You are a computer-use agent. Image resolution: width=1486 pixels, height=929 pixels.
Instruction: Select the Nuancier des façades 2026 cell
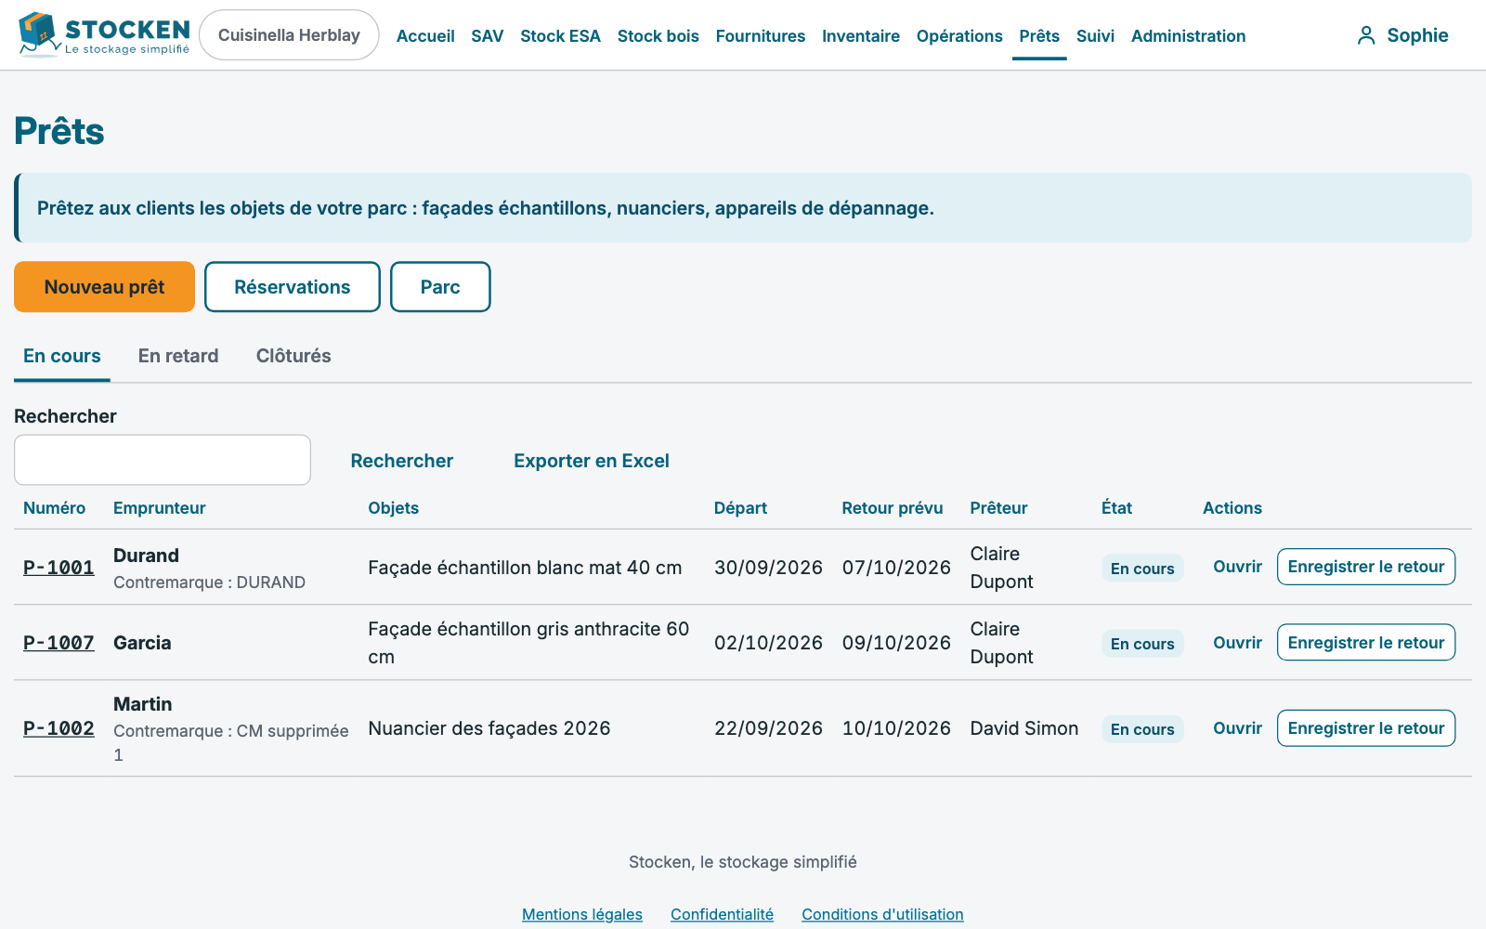489,728
